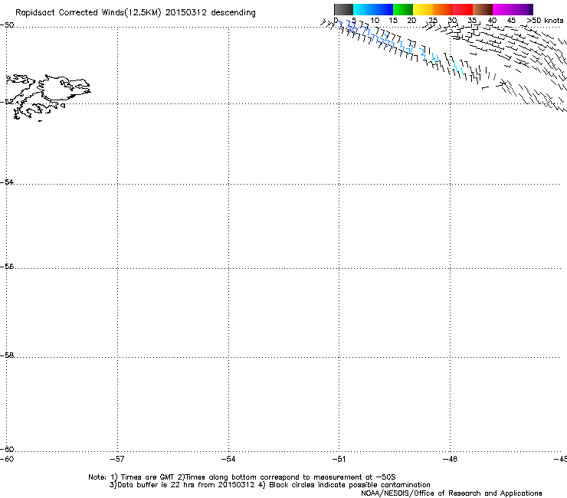Click the 'NOAA/NESDIS/Office of Research and Applications' credit

click(x=451, y=493)
